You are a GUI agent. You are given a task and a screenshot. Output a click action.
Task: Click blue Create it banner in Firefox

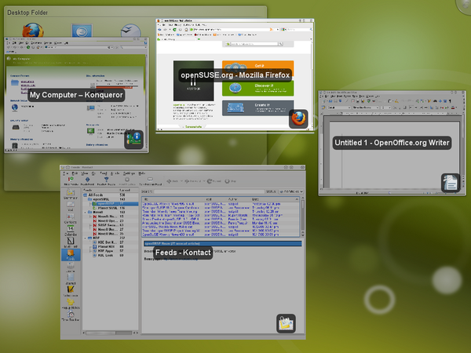click(x=257, y=107)
